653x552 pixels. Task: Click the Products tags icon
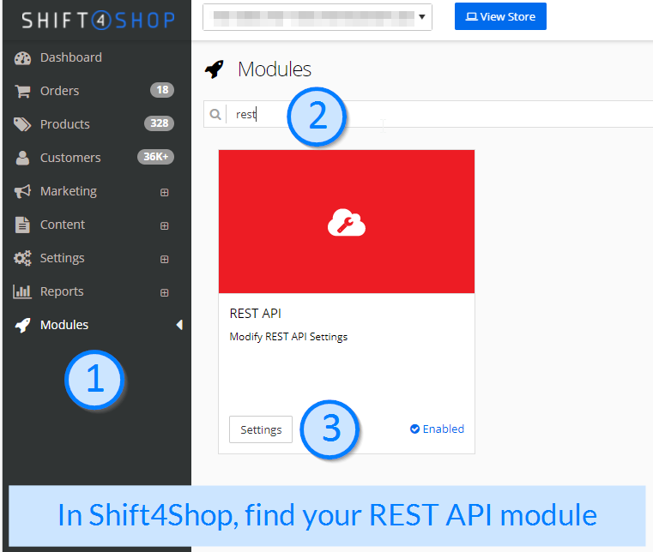pos(22,124)
